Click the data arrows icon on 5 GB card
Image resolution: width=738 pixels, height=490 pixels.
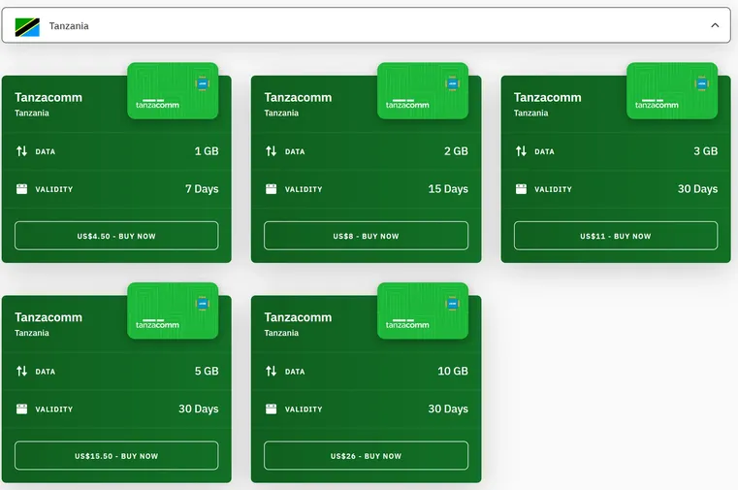coord(21,371)
